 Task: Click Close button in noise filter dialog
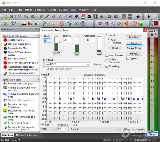click(x=134, y=43)
